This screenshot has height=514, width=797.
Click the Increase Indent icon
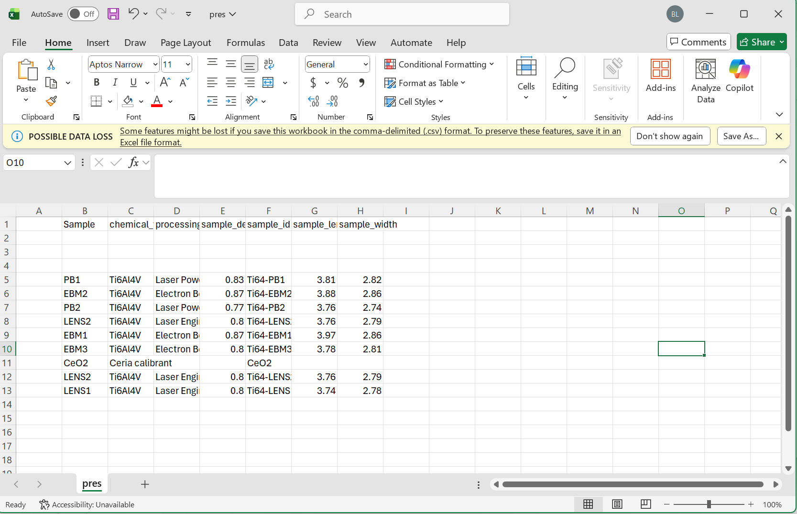coord(231,101)
